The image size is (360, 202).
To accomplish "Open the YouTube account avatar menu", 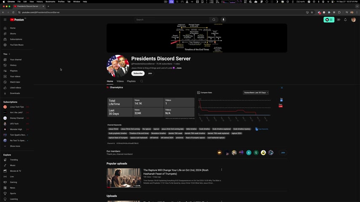I will (354, 20).
